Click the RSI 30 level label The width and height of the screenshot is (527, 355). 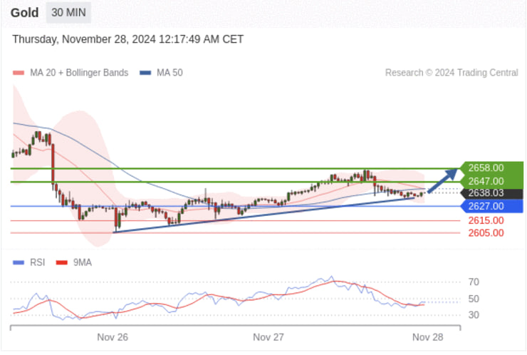point(474,315)
